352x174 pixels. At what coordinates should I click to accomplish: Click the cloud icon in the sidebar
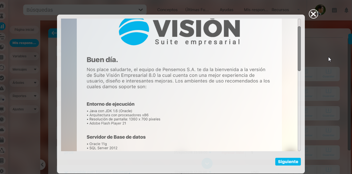point(2,130)
